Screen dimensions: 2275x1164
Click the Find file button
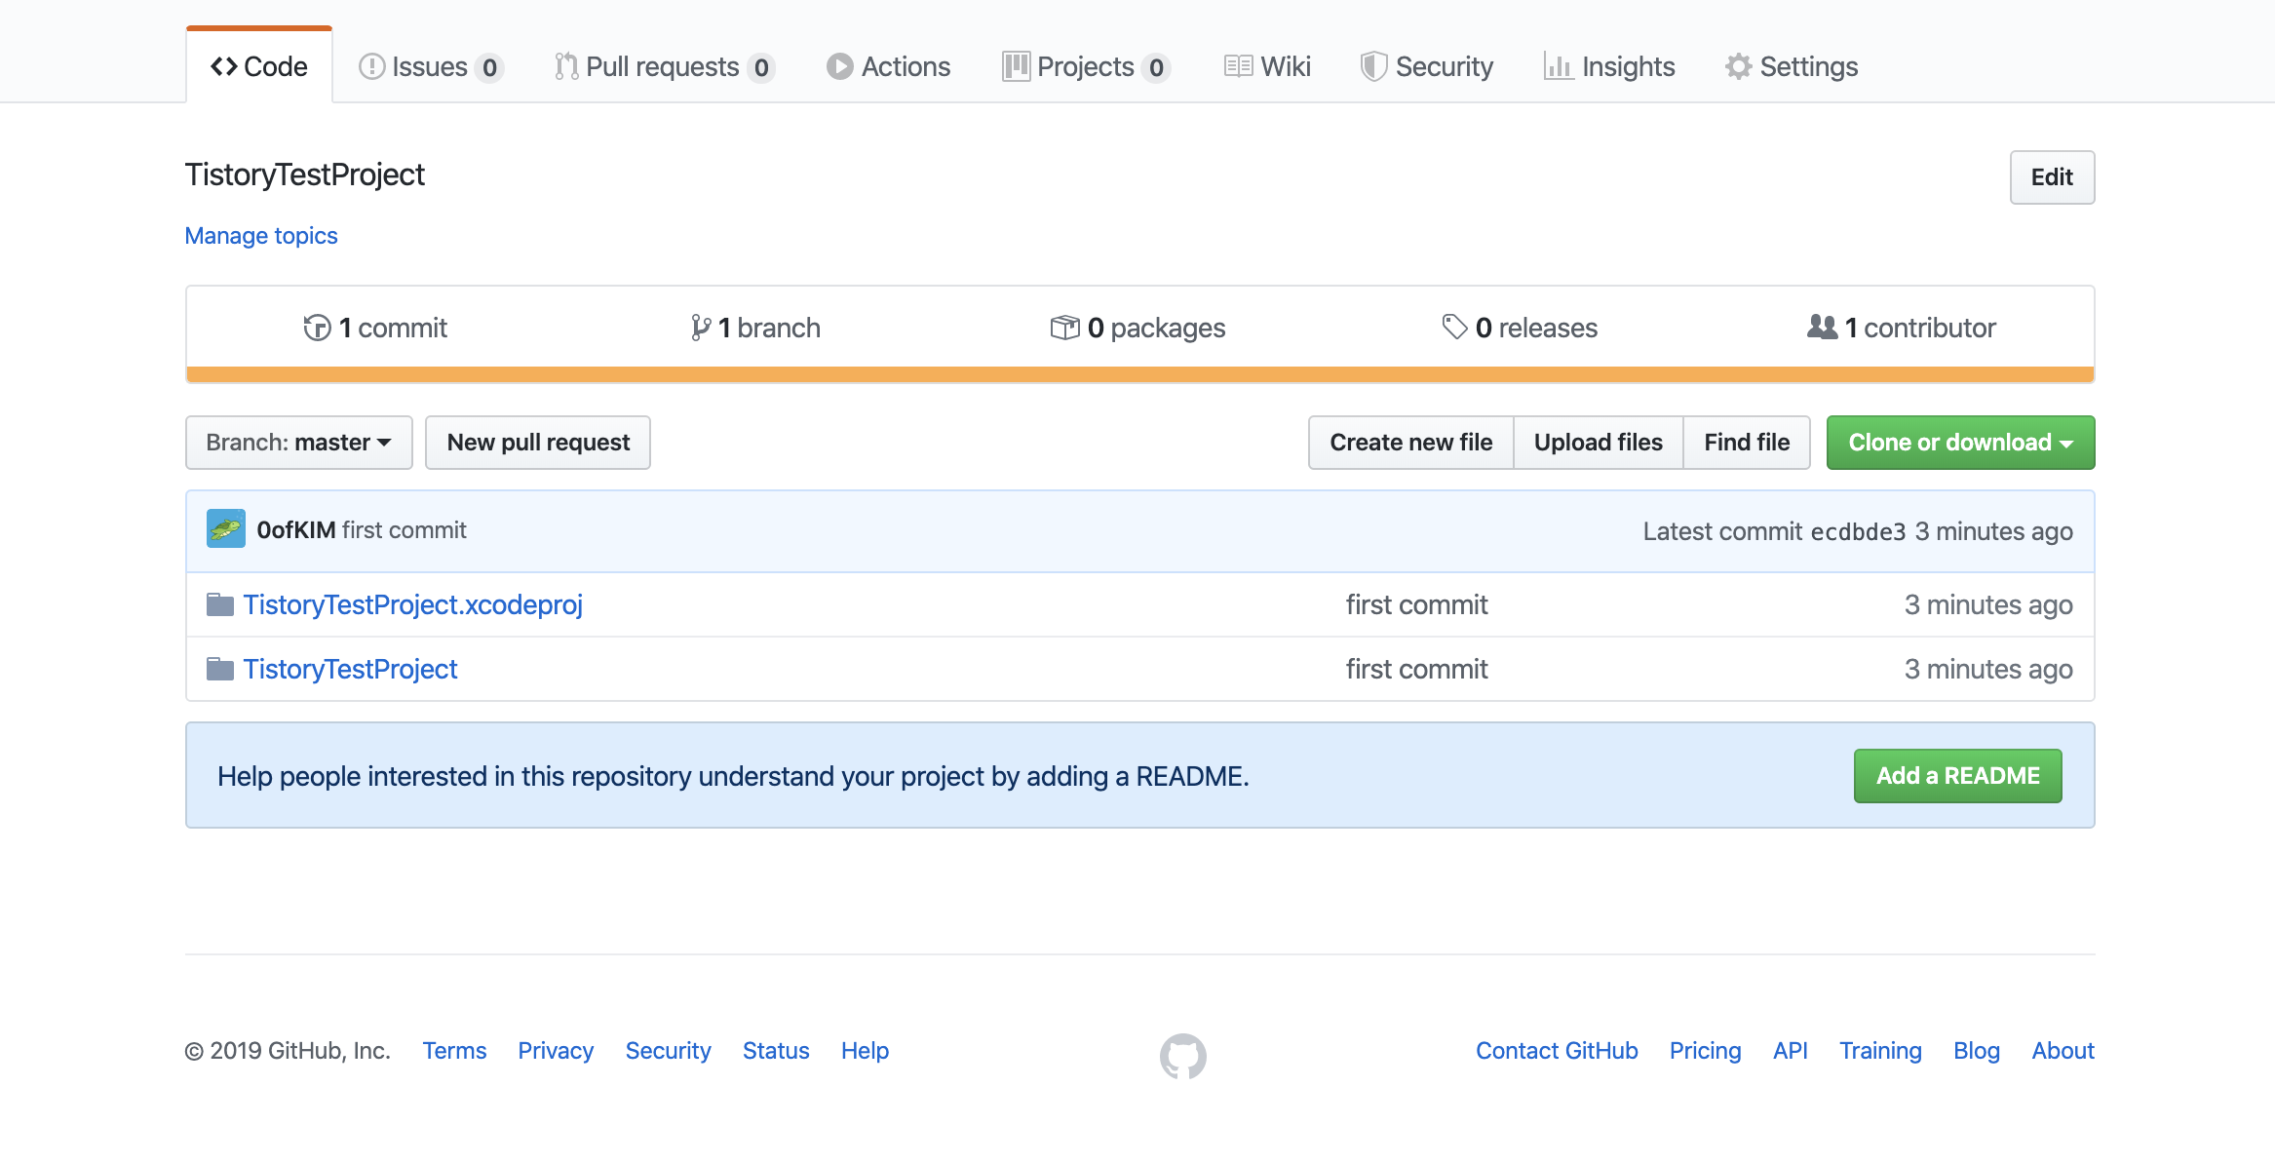click(1747, 443)
